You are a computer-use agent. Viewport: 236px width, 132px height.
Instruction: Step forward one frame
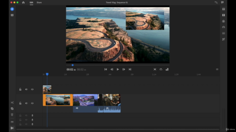(x=124, y=69)
